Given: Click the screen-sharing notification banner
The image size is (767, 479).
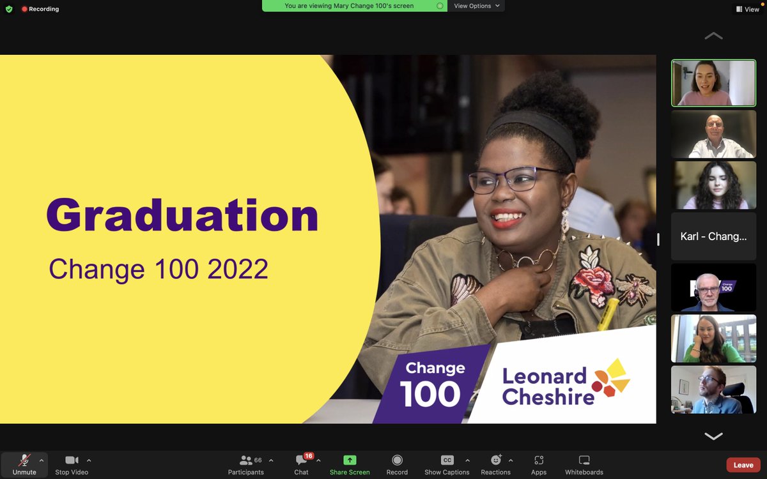Looking at the screenshot, I should [355, 6].
